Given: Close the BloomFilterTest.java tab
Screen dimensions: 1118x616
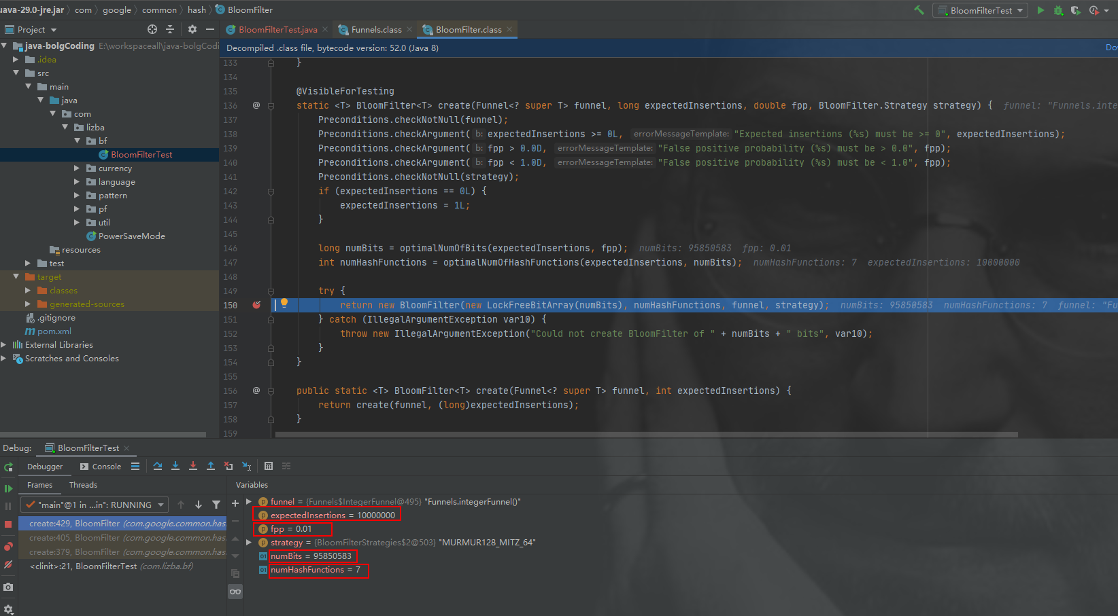Looking at the screenshot, I should (x=325, y=29).
